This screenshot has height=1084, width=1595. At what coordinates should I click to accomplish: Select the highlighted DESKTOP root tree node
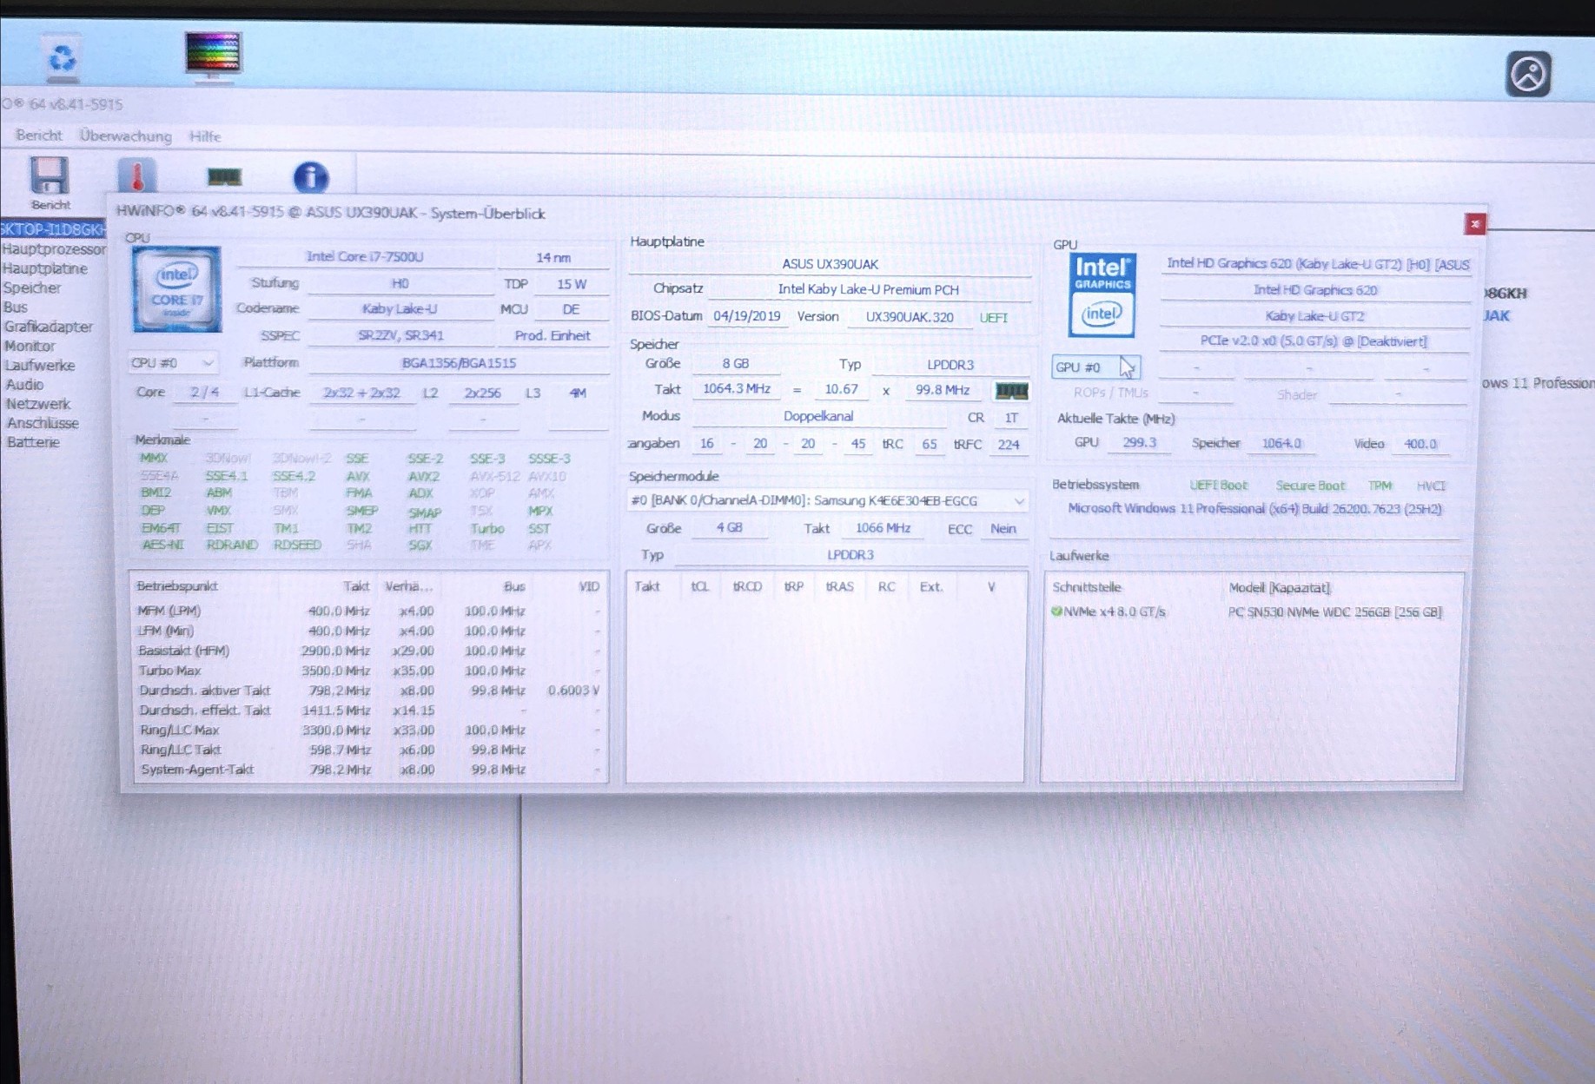click(52, 229)
